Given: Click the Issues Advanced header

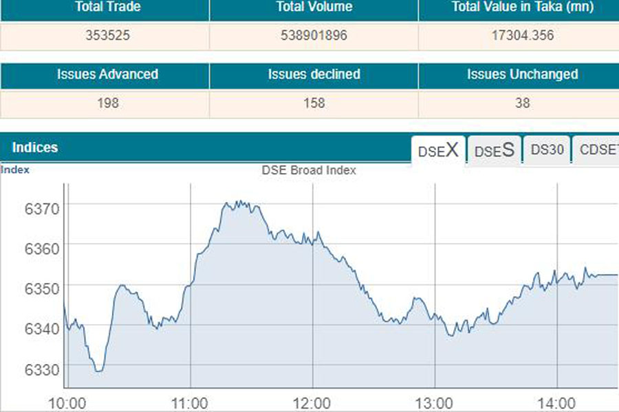Looking at the screenshot, I should click(x=104, y=74).
